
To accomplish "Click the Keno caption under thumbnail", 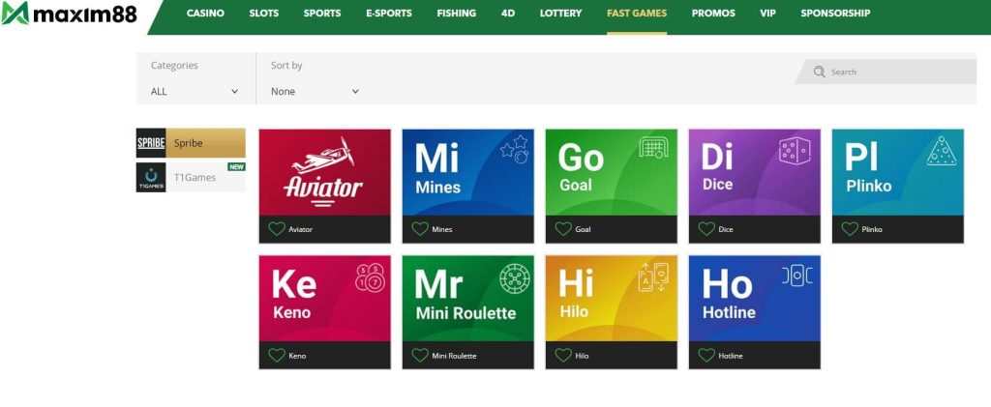I will tap(297, 356).
